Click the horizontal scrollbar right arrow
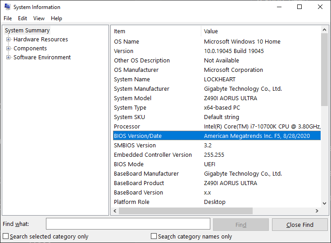Viewport: 331px width, 243px height. [x=317, y=211]
